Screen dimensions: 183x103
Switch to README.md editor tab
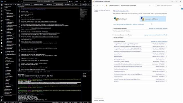click(x=58, y=5)
